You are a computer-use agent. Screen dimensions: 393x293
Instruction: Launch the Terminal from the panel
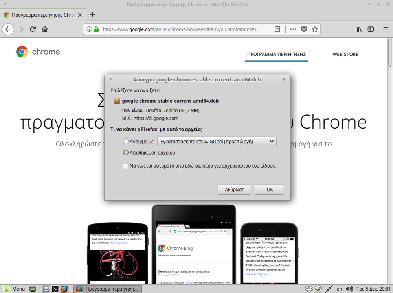coord(55,289)
